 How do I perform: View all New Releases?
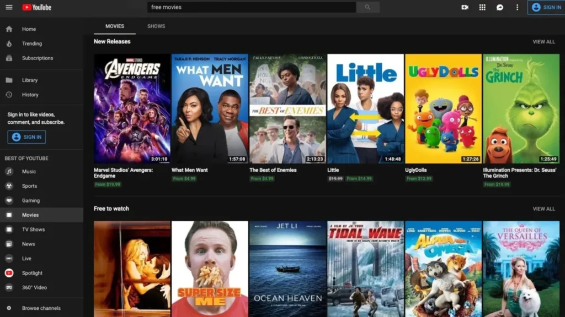coord(543,42)
